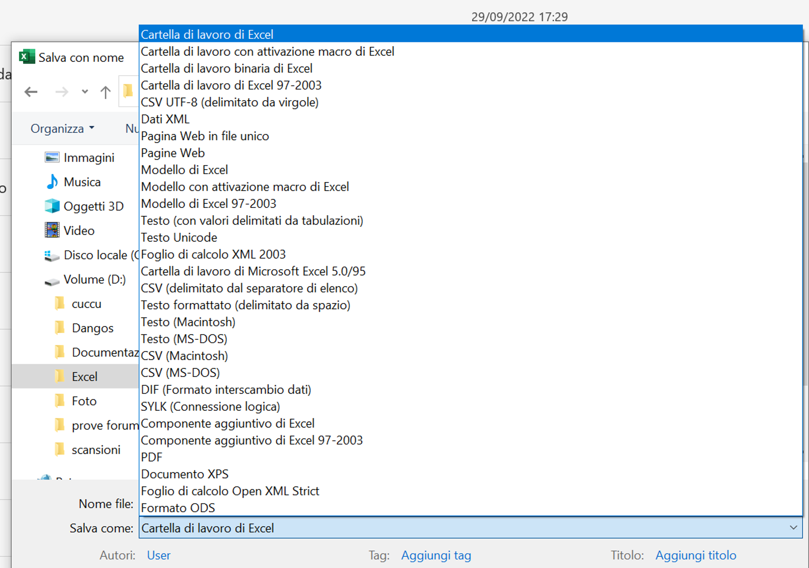Choose CSV (delimitato dal separatore di elenco)
Image resolution: width=809 pixels, height=568 pixels.
[471, 288]
